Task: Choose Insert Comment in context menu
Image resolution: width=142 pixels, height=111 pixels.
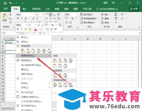Action: click(x=34, y=92)
